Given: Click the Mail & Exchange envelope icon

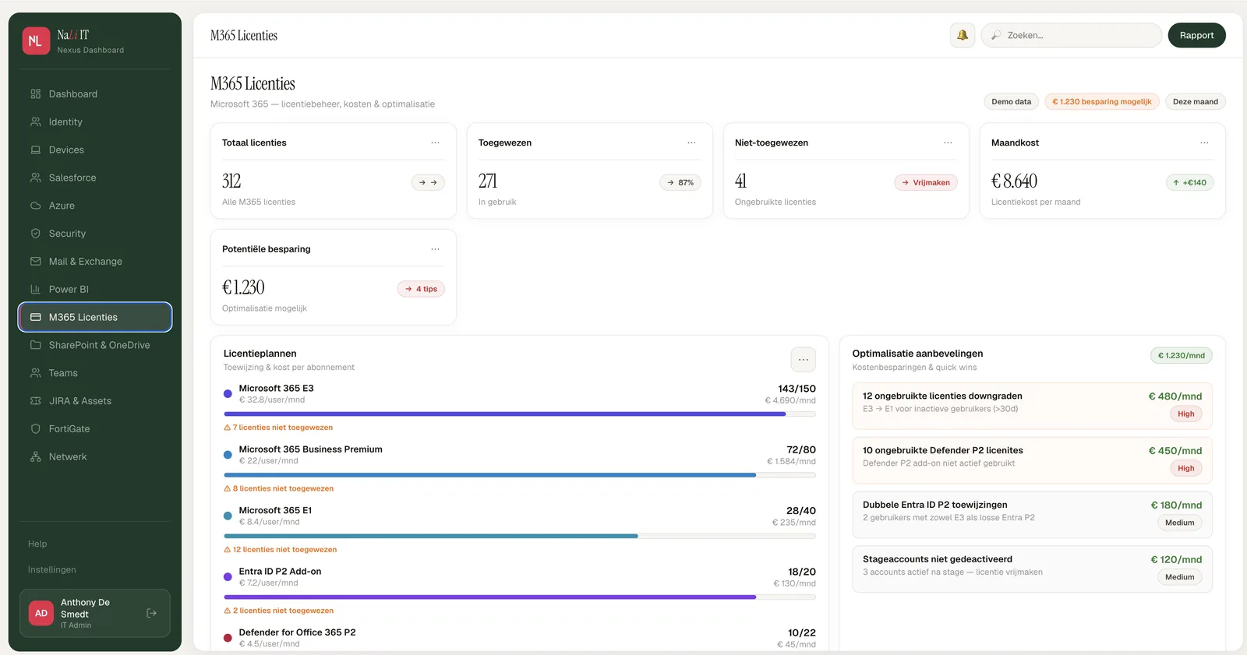Looking at the screenshot, I should pyautogui.click(x=36, y=262).
